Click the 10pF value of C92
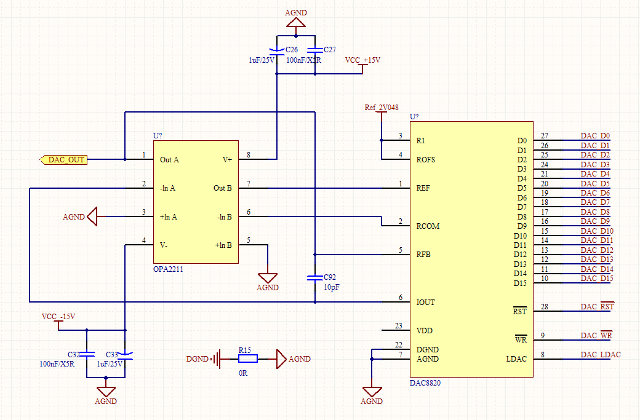 click(332, 287)
